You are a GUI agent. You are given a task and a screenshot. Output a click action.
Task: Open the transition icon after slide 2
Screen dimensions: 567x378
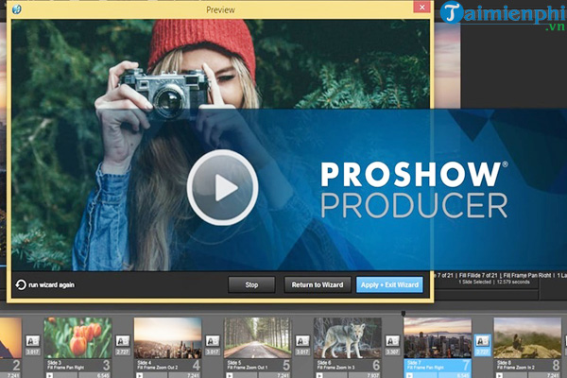tap(32, 341)
